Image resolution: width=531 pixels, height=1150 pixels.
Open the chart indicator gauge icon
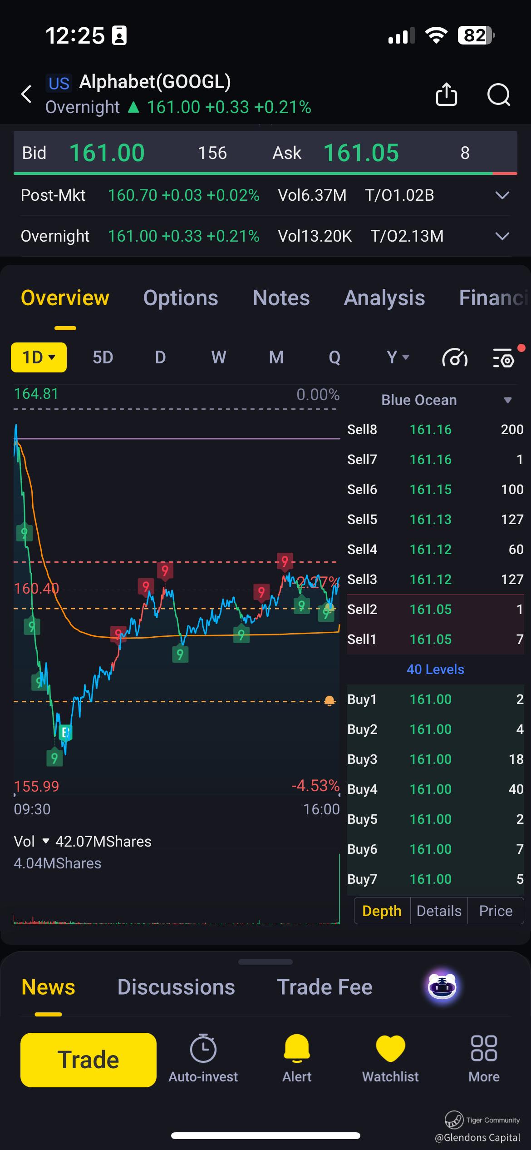[x=454, y=357]
